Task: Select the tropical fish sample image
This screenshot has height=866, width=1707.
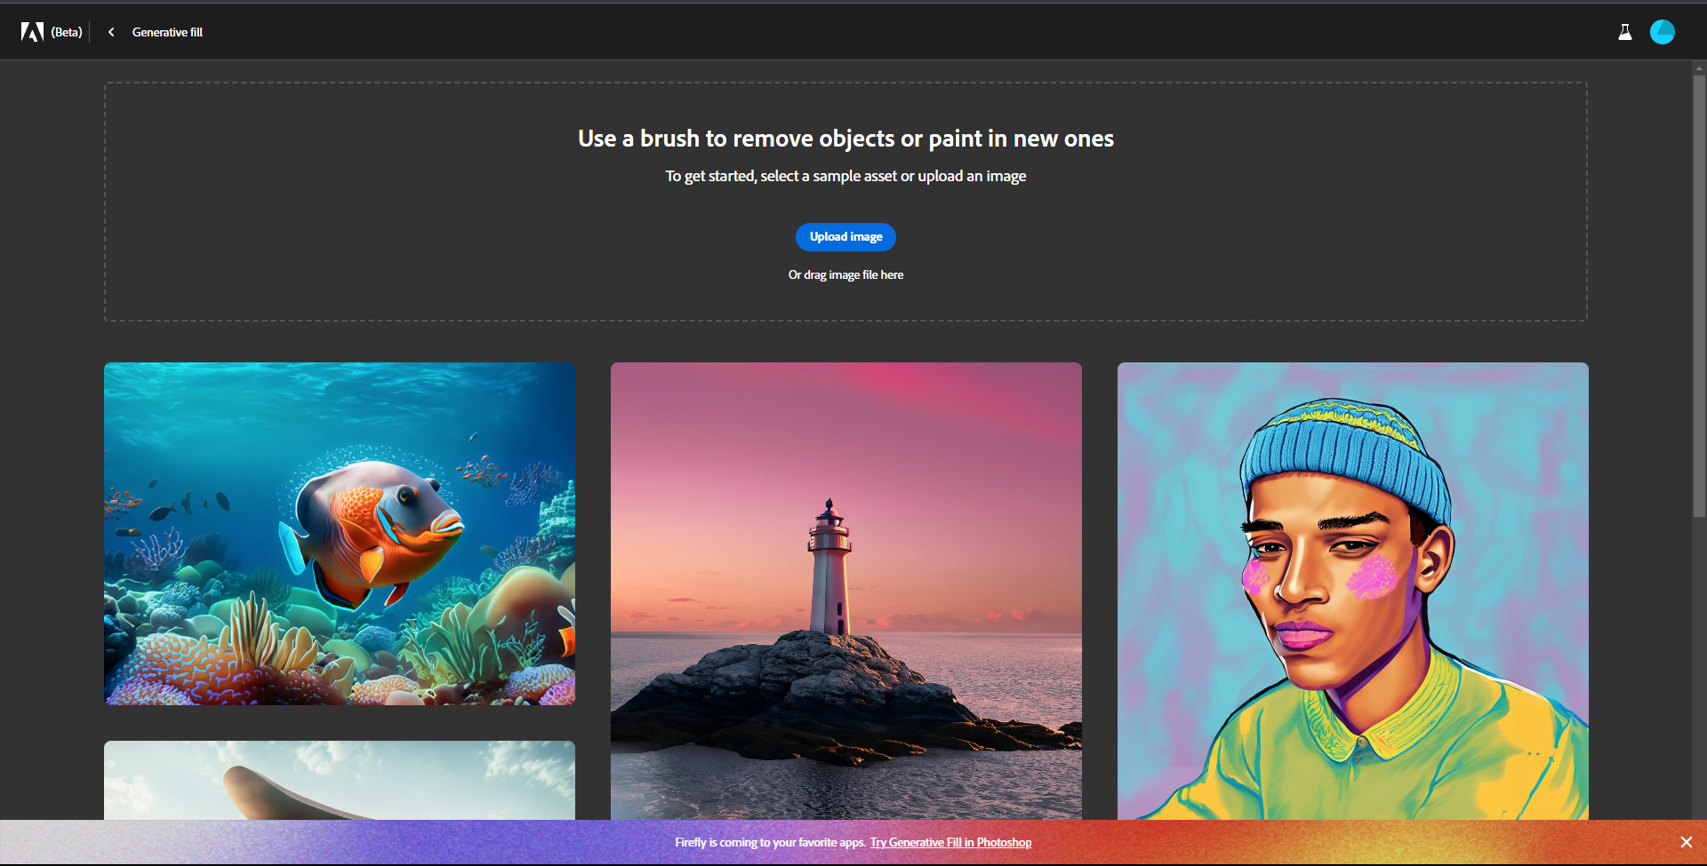Action: click(339, 533)
